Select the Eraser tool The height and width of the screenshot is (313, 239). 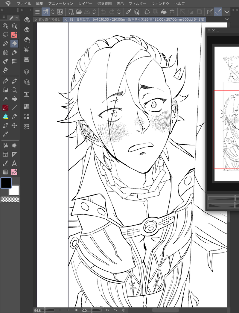click(14, 43)
